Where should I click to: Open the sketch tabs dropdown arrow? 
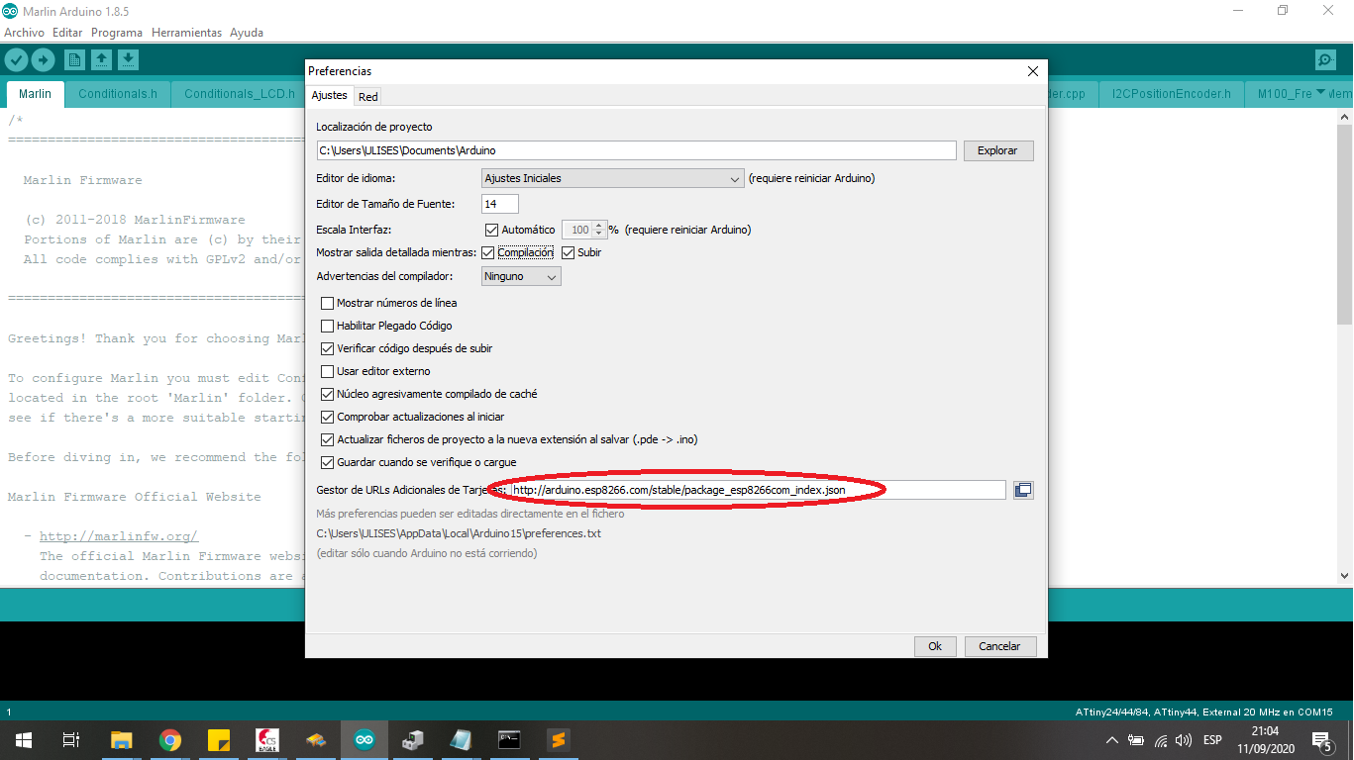(1320, 93)
